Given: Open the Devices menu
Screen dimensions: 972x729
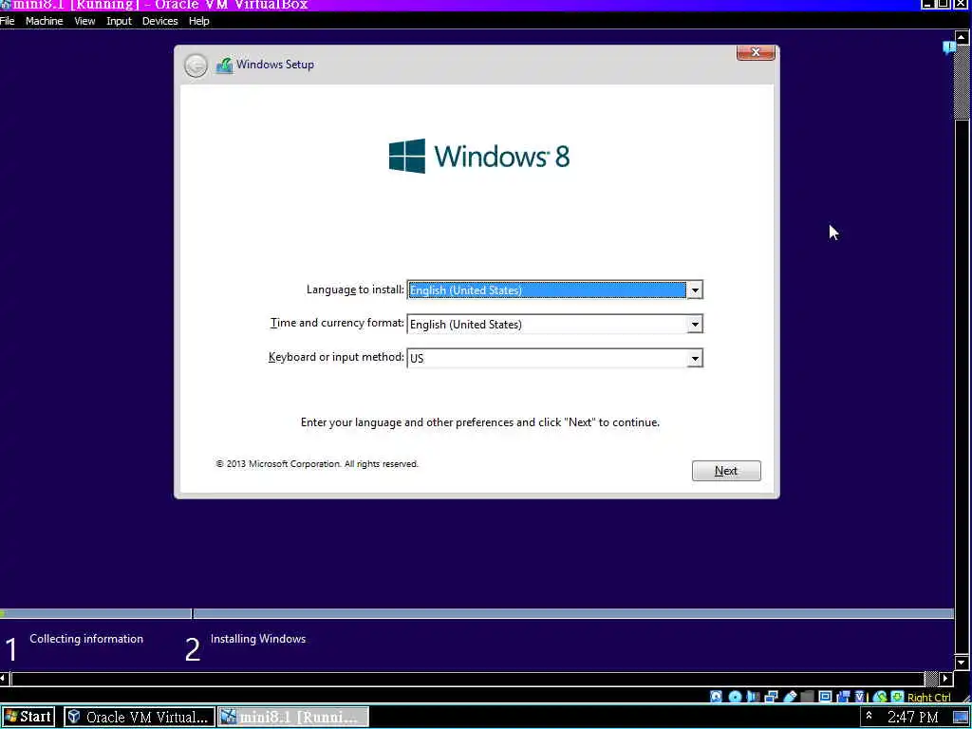Looking at the screenshot, I should (159, 21).
